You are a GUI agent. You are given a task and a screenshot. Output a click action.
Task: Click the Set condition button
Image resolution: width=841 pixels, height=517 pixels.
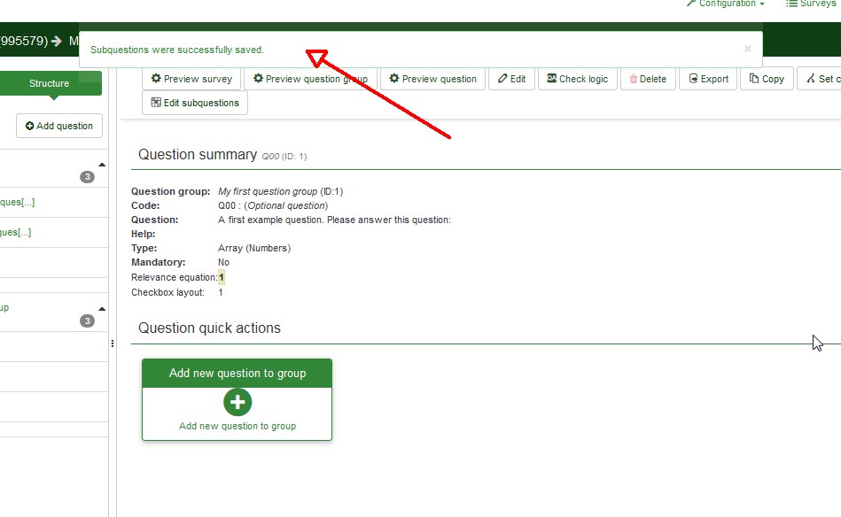tap(820, 79)
